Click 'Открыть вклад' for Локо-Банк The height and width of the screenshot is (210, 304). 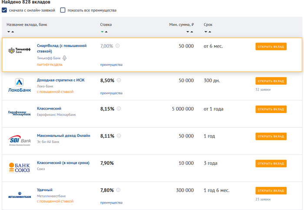271,81
